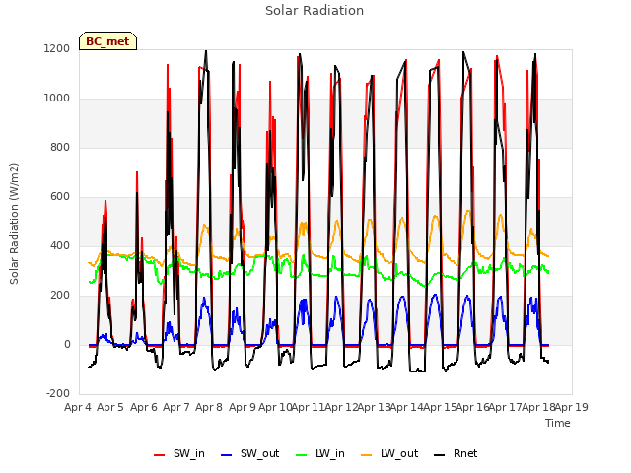The height and width of the screenshot is (473, 631).
Task: Click the BC_met annotation label
Action: (x=107, y=41)
